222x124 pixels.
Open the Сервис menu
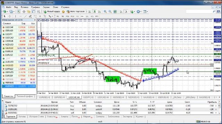point(46,7)
